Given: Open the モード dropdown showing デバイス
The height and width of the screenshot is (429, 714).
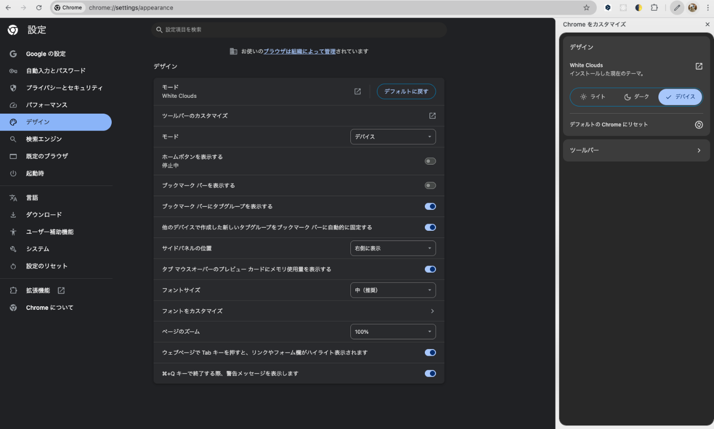Looking at the screenshot, I should 393,137.
